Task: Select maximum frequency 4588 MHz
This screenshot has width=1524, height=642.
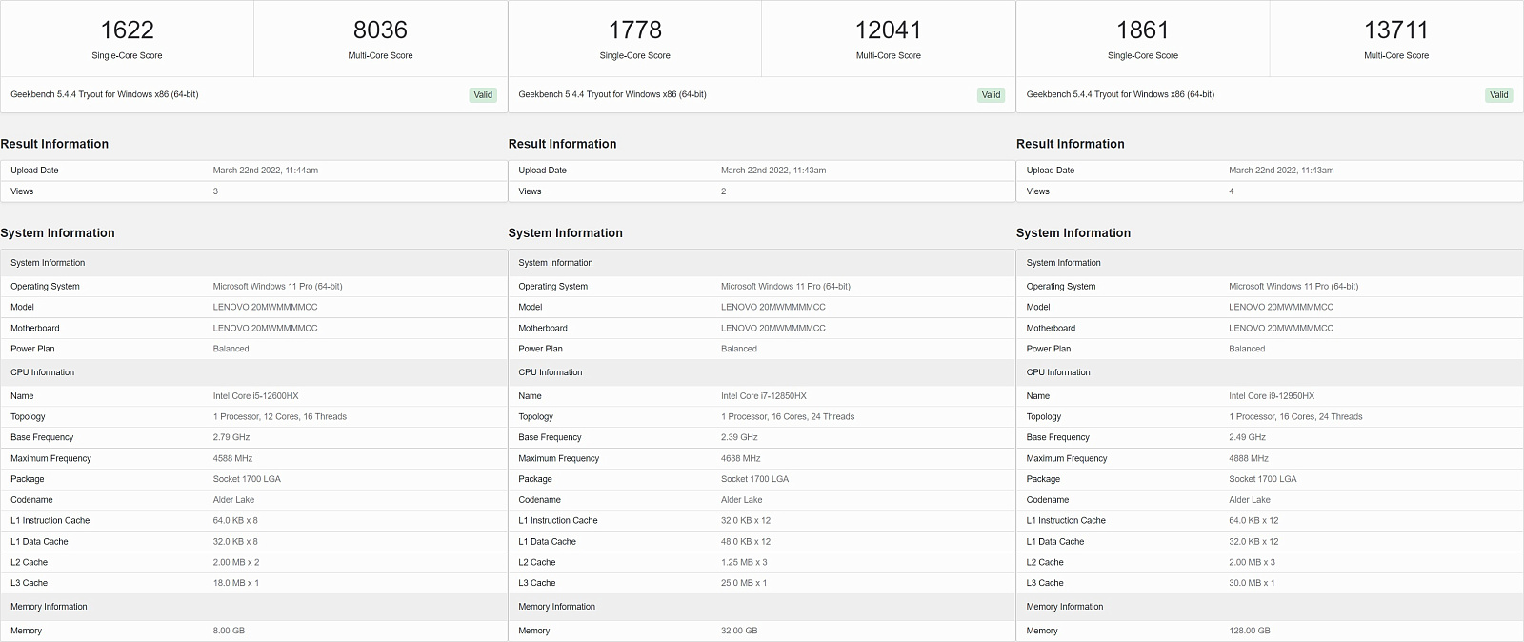Action: point(232,459)
